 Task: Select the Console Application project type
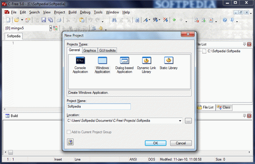[x=80, y=65]
